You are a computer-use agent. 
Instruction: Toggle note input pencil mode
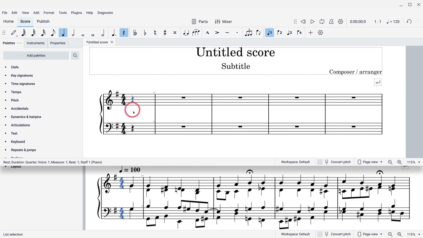click(14, 33)
